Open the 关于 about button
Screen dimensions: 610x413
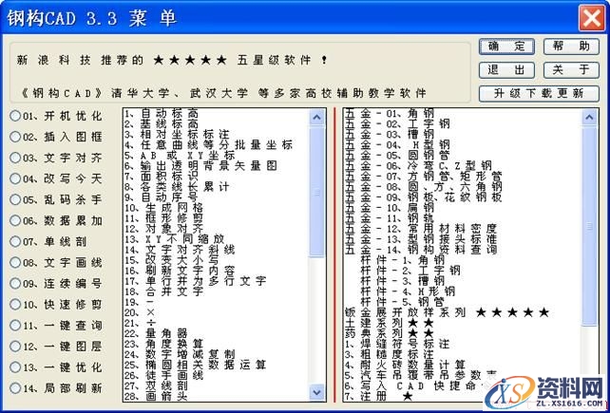click(571, 70)
